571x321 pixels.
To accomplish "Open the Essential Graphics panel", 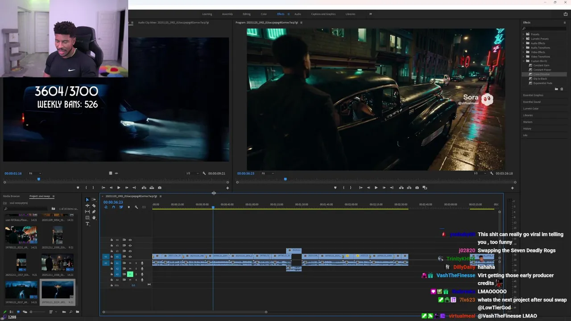I will [x=533, y=95].
